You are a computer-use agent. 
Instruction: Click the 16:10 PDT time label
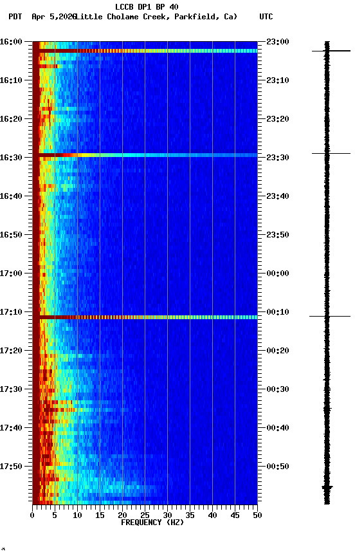(11, 80)
